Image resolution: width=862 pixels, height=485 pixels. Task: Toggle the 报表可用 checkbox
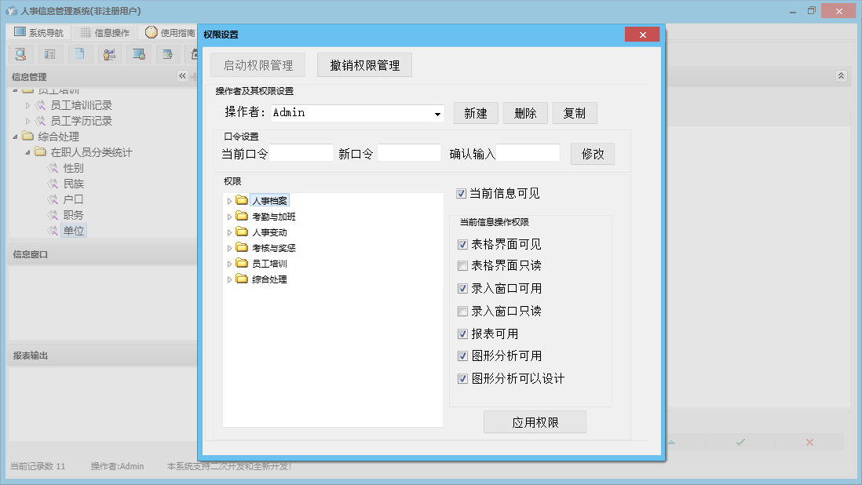pos(462,334)
